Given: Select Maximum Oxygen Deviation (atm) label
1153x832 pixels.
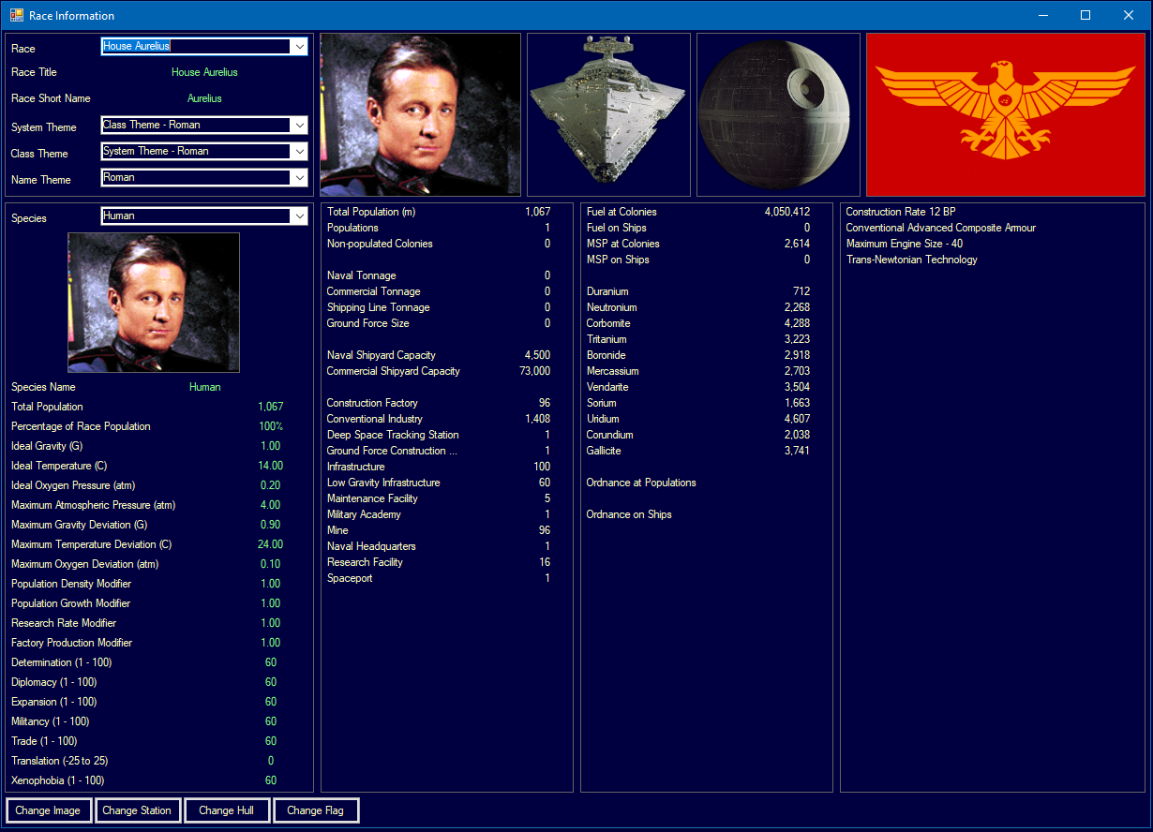Looking at the screenshot, I should 85,564.
